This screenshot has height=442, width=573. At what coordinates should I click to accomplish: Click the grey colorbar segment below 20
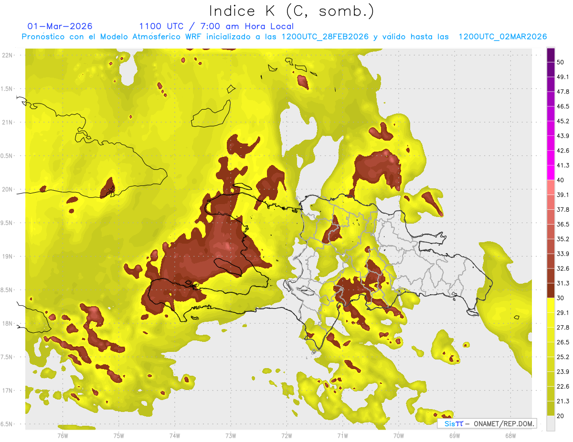551,423
